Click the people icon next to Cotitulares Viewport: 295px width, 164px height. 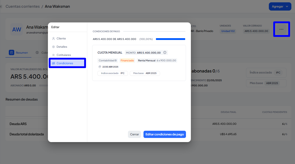(x=54, y=55)
